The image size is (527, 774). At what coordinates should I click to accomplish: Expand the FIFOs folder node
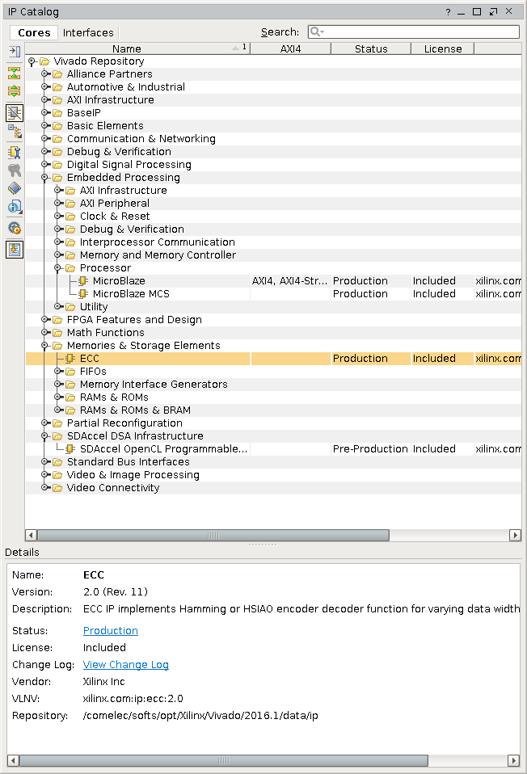[58, 372]
